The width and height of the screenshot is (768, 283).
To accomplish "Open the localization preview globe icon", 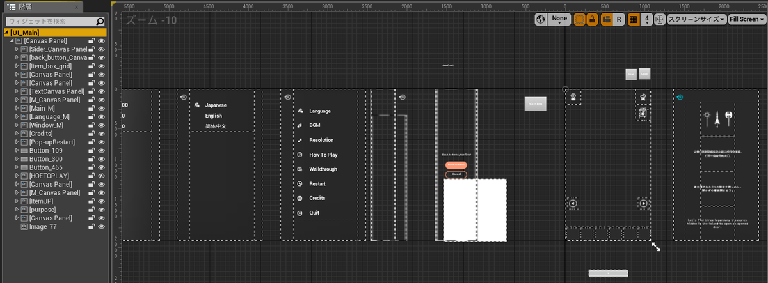I will 541,19.
